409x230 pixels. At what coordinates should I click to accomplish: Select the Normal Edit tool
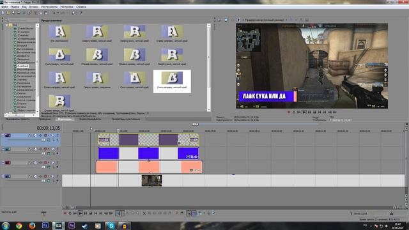pos(118,213)
